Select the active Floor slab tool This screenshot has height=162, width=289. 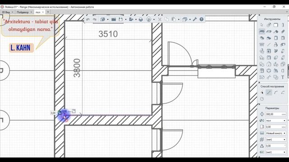coord(262,31)
